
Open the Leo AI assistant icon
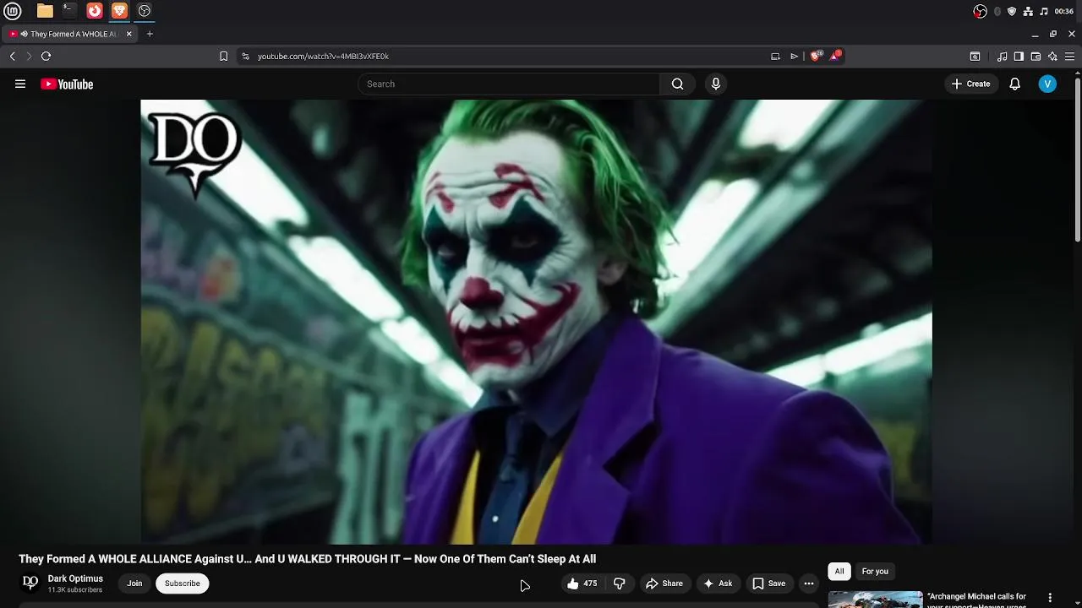(1052, 56)
